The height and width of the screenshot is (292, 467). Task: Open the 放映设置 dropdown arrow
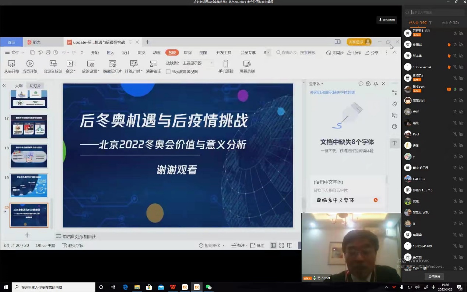99,71
